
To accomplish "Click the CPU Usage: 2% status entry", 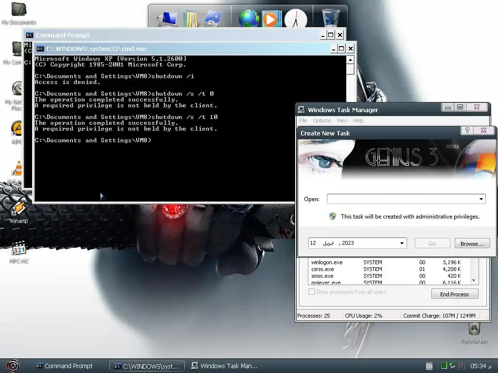I will [363, 316].
